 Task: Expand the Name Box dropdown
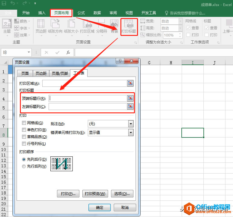(x=29, y=52)
